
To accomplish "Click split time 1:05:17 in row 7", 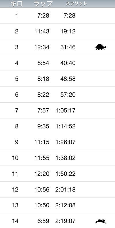I will click(x=66, y=110).
